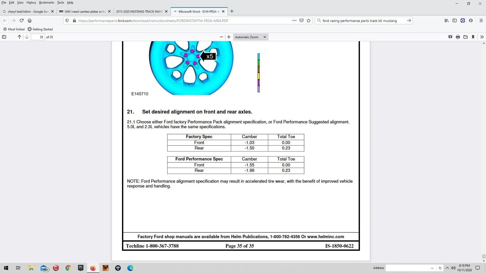This screenshot has width=486, height=273.
Task: Open the Windows Start menu
Action: coord(6,268)
